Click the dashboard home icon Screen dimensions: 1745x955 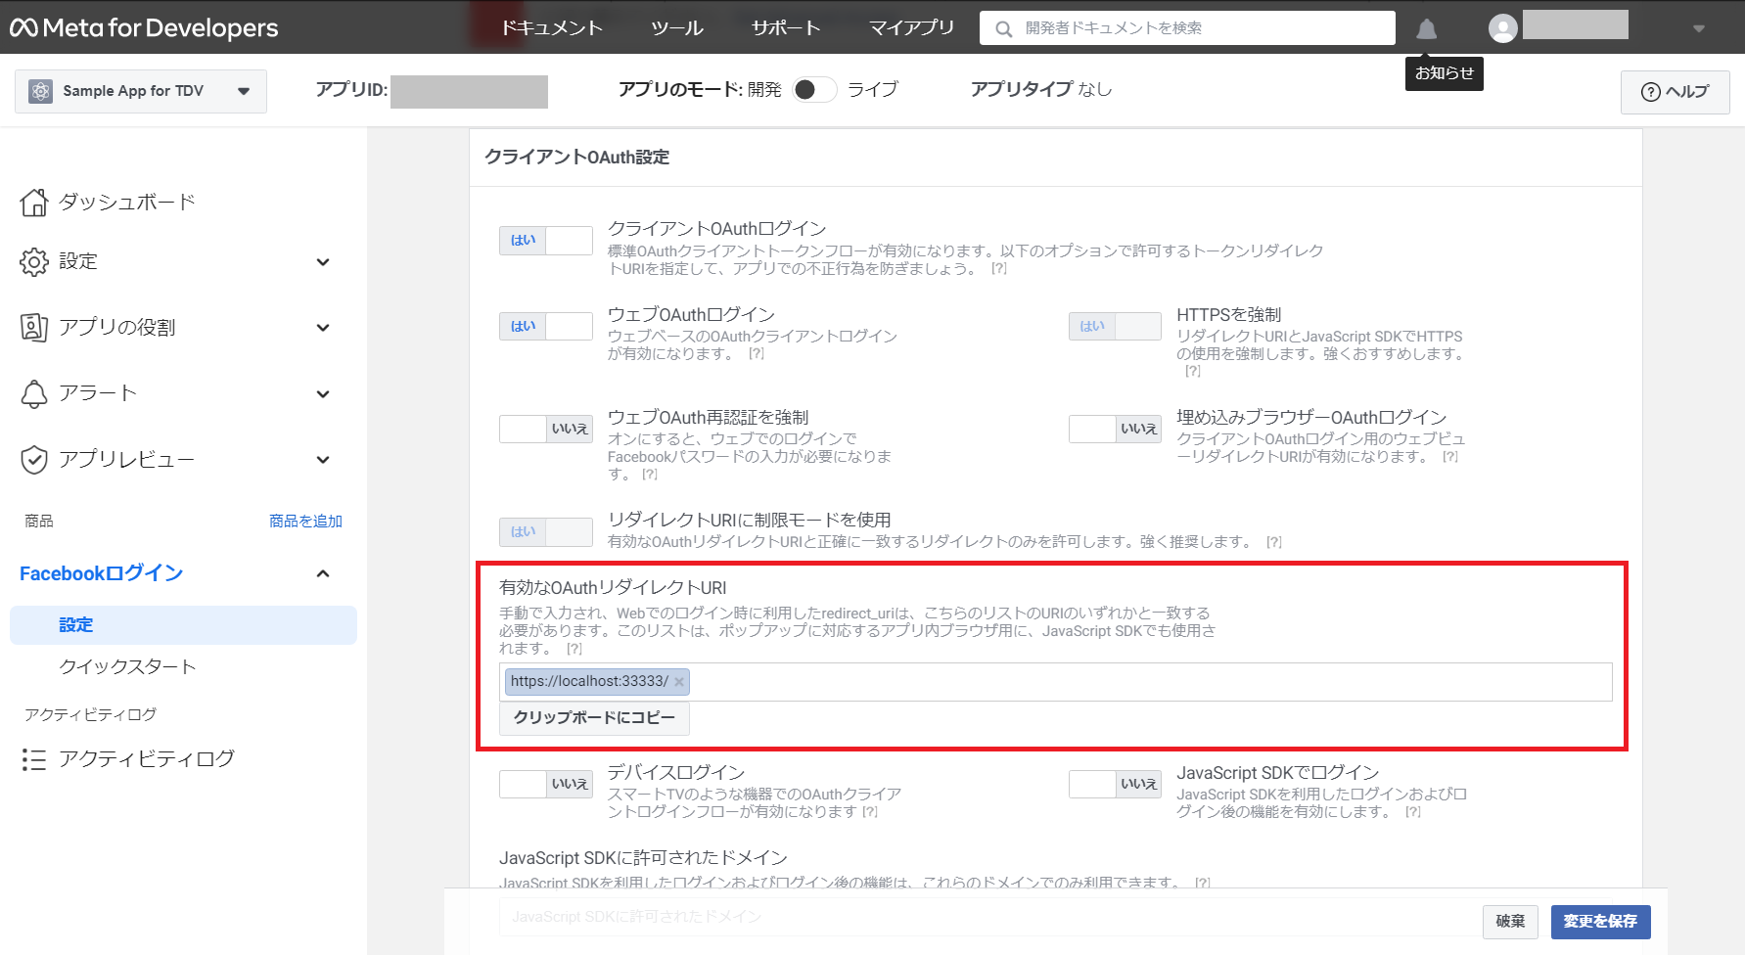click(x=33, y=203)
